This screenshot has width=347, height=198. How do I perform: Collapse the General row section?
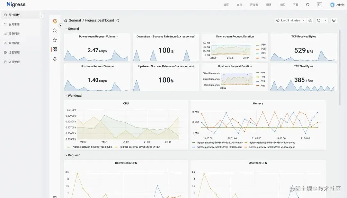pos(72,29)
